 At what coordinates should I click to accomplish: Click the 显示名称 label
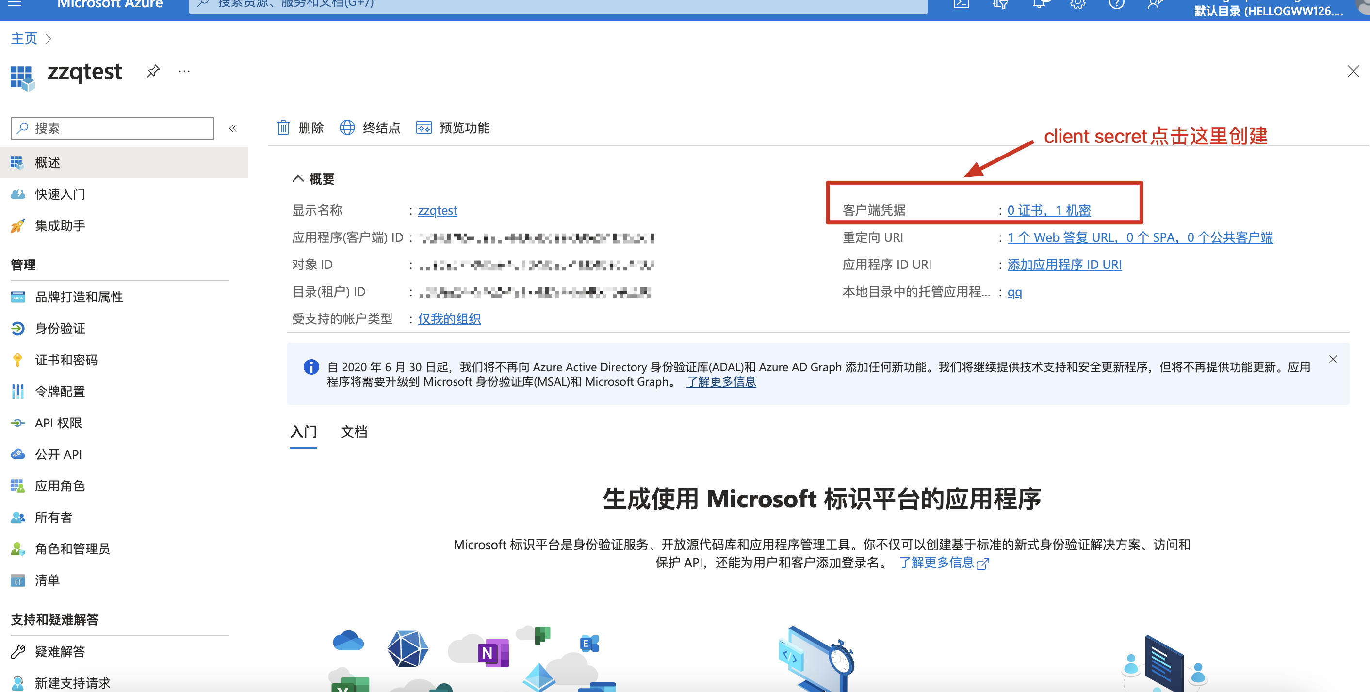pos(317,210)
